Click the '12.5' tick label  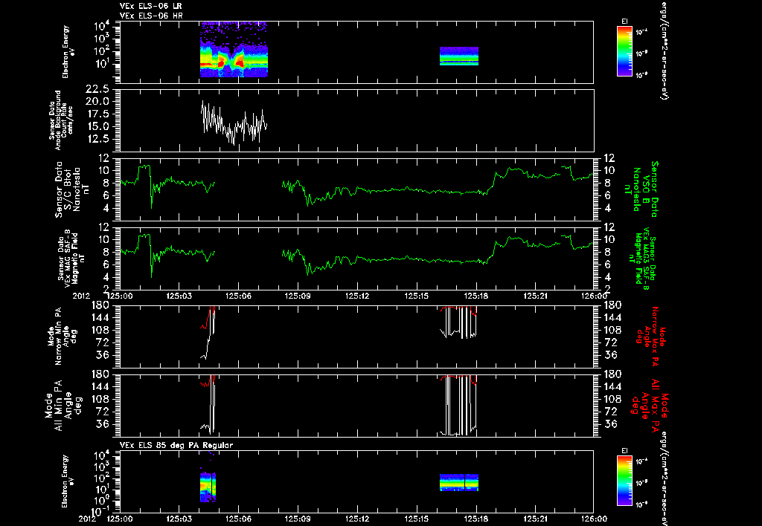[96, 139]
